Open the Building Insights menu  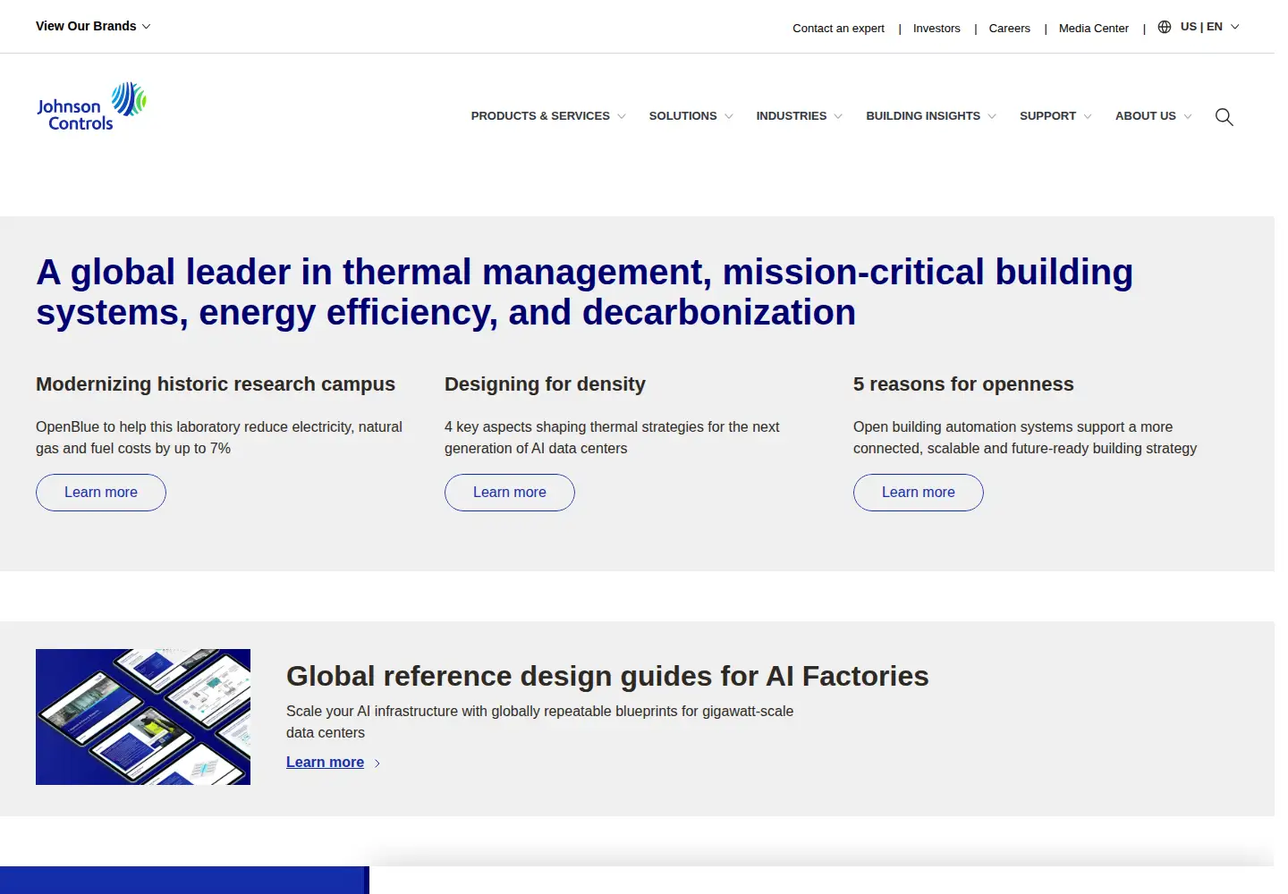(x=930, y=116)
